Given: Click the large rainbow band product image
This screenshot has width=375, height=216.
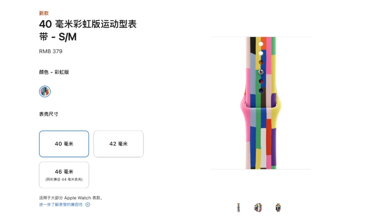Looking at the screenshot, I should 261,103.
